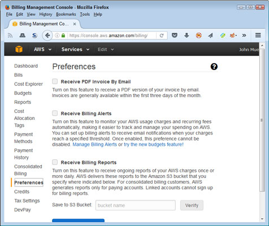Open the Firefox hamburger menu

258,35
